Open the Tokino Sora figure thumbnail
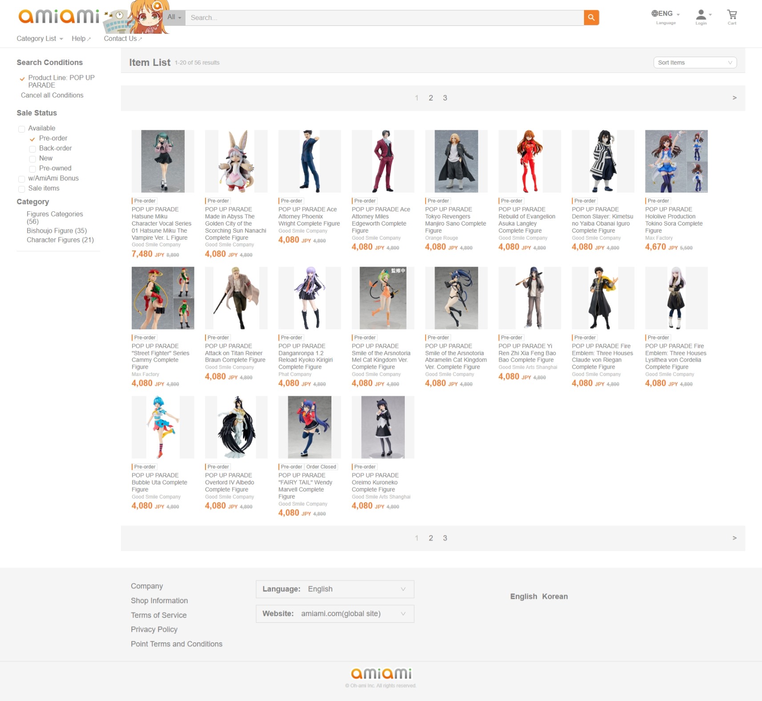The image size is (762, 701). pyautogui.click(x=677, y=161)
